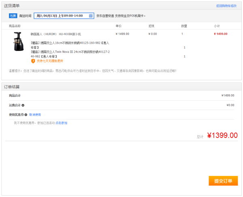Select the blue package label badge
Screen dimensions: 243x197
pos(13,16)
